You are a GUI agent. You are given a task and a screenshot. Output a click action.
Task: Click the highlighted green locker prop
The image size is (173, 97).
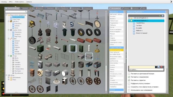point(73,48)
